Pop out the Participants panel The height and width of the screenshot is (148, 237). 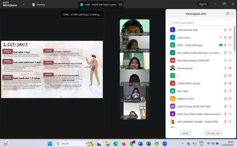point(227,14)
